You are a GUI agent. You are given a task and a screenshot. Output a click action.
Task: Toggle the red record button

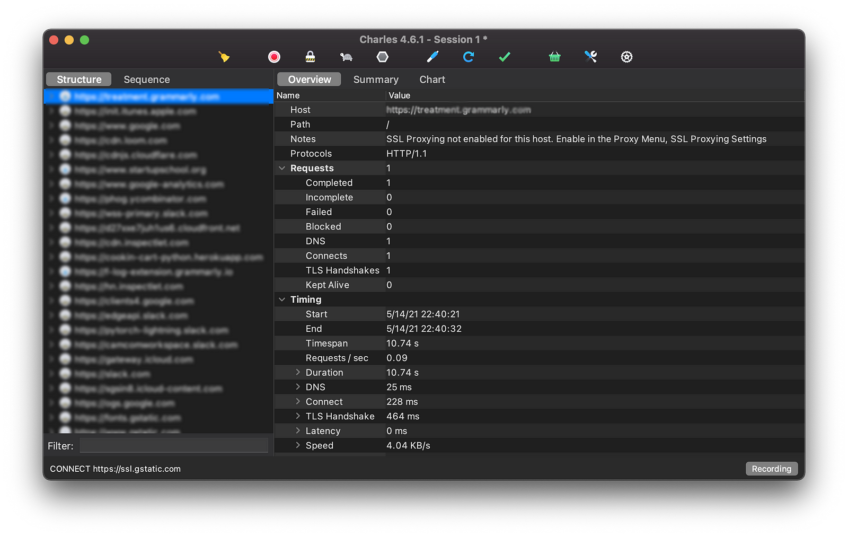click(274, 57)
